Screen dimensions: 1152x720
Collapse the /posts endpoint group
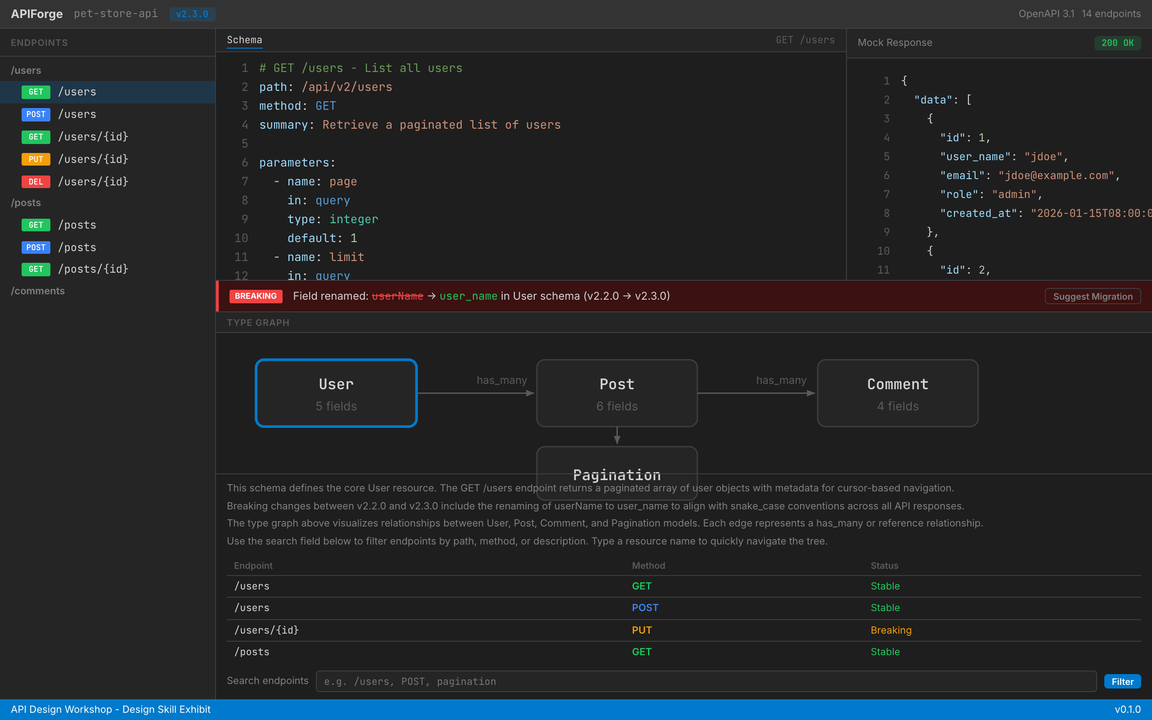click(26, 202)
